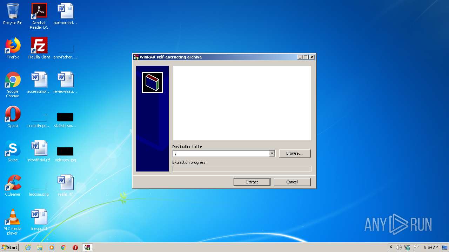Screen dimensions: 449x252
Task: Click the white archive comment area
Action: pos(242,103)
